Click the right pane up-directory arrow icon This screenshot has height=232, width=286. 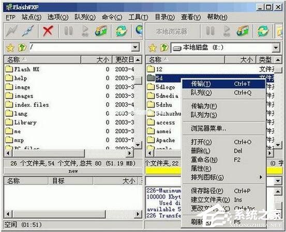[164, 48]
